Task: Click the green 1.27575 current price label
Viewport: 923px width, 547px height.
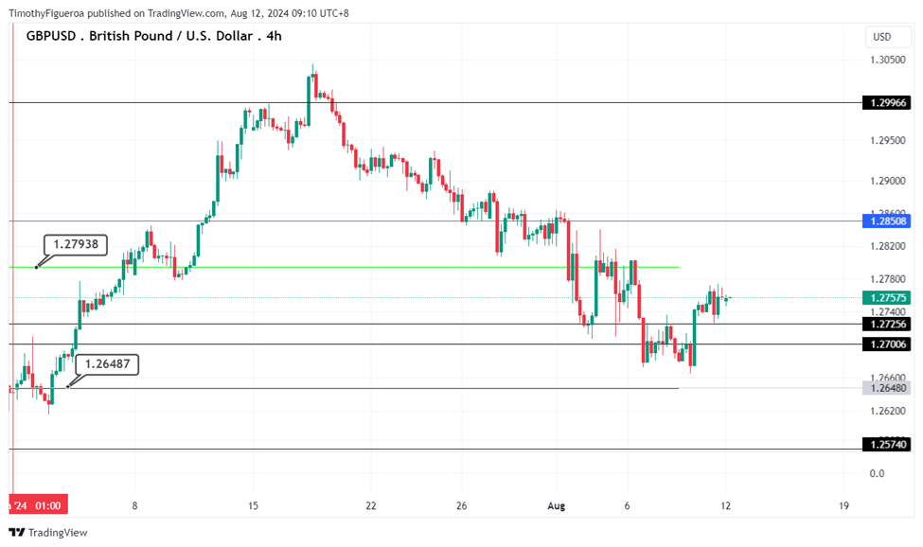Action: pos(886,298)
